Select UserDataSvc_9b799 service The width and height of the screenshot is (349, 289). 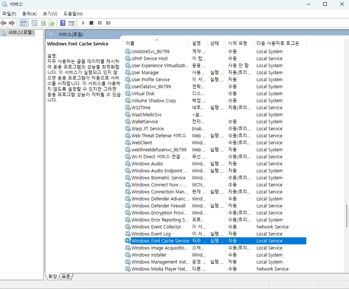pyautogui.click(x=215, y=86)
